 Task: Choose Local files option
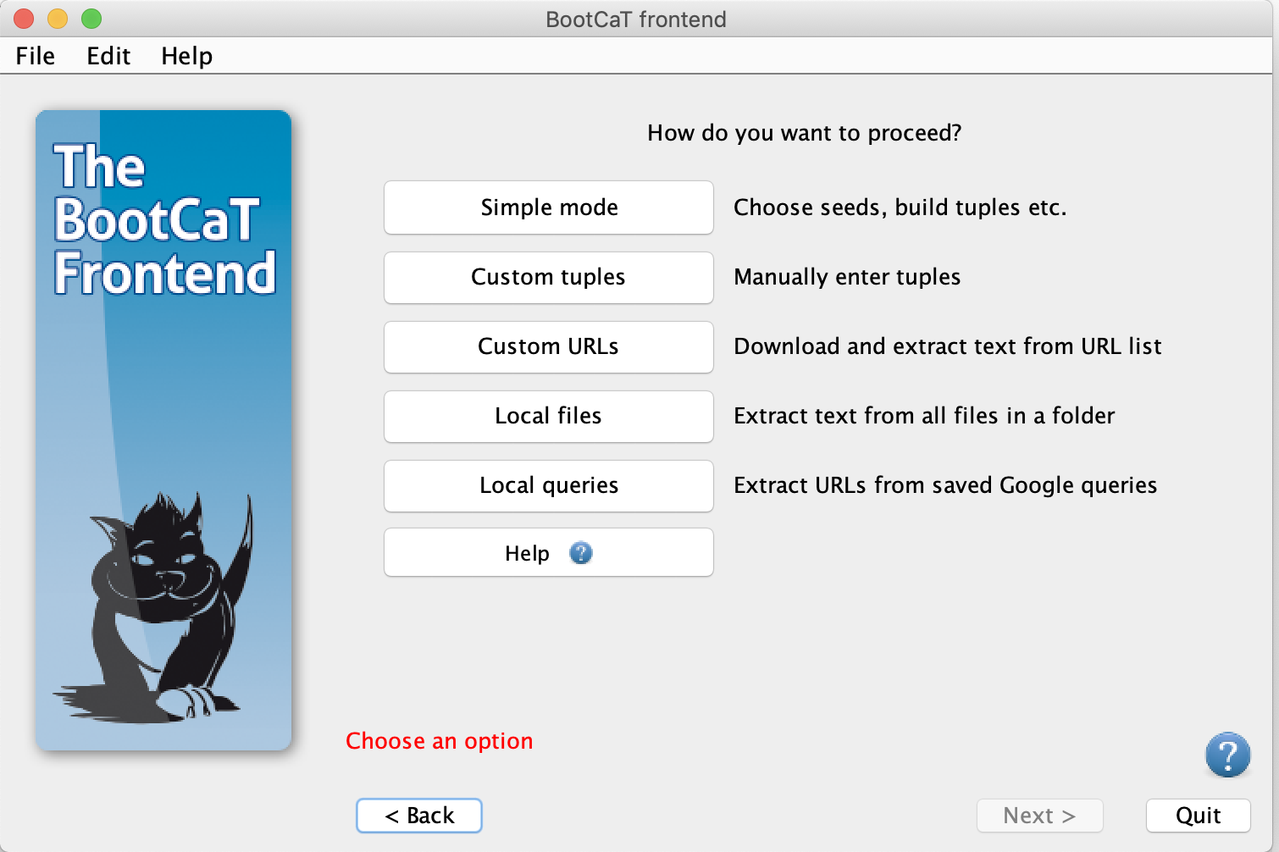pos(549,416)
